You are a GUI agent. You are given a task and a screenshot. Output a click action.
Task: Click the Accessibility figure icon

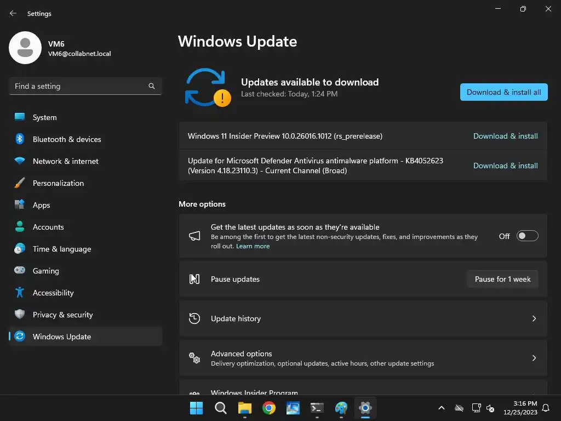click(20, 293)
